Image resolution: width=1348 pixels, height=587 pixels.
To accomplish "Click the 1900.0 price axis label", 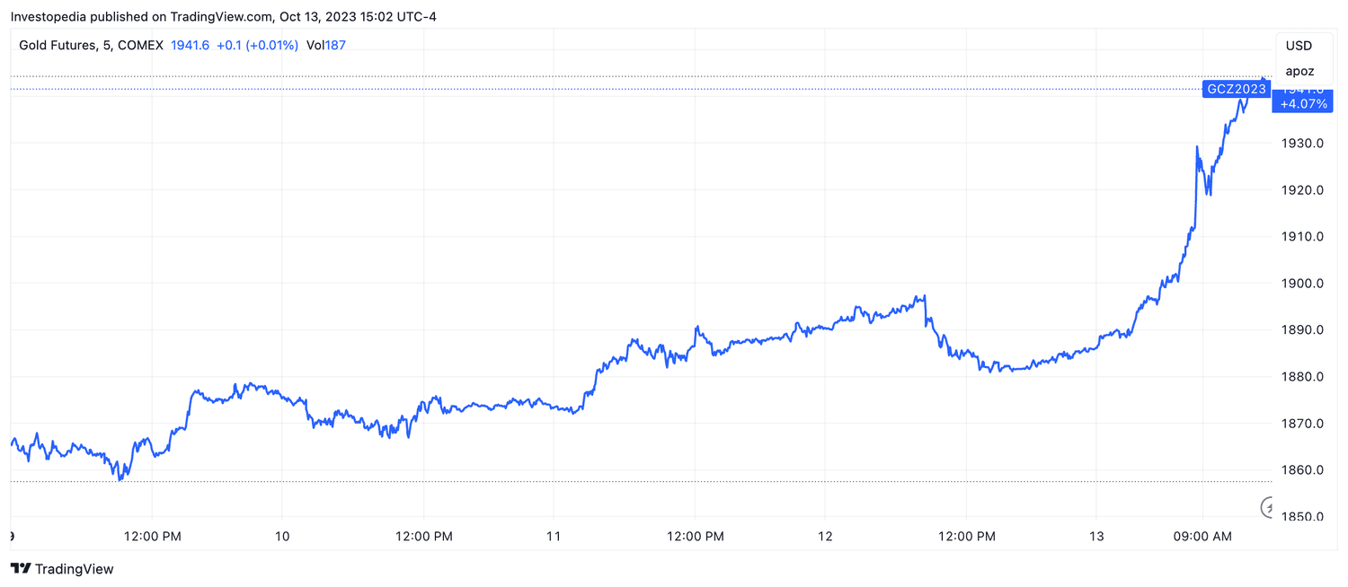I will point(1303,284).
